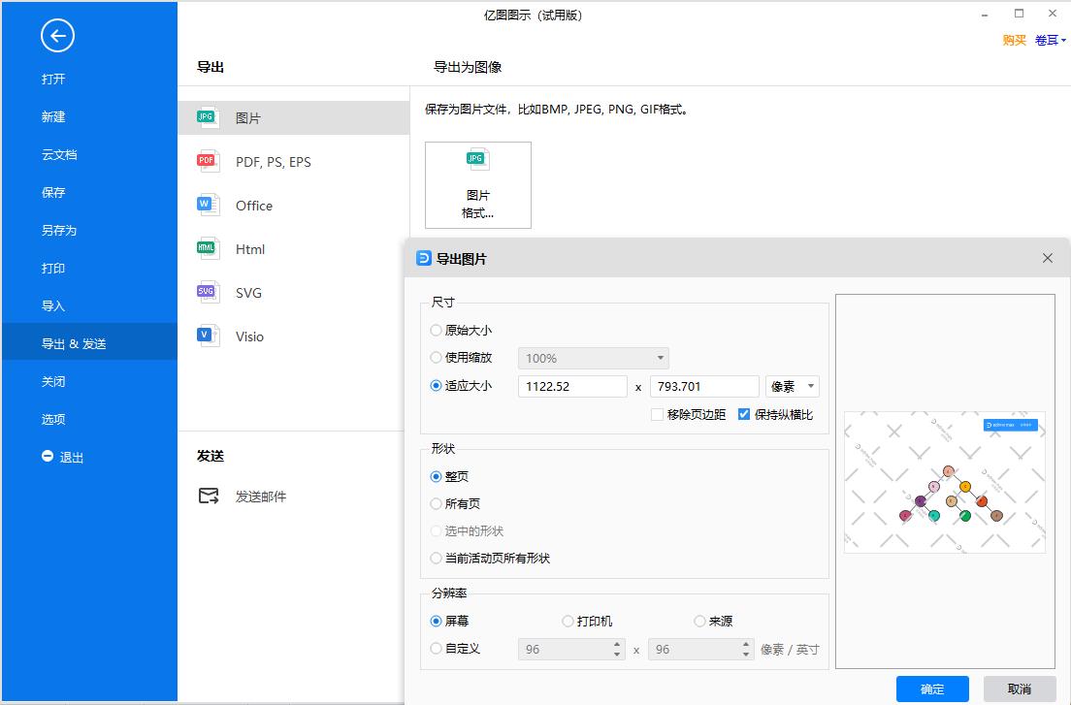This screenshot has width=1071, height=705.
Task: Open the 发送邮件 email sending option
Action: click(x=262, y=496)
